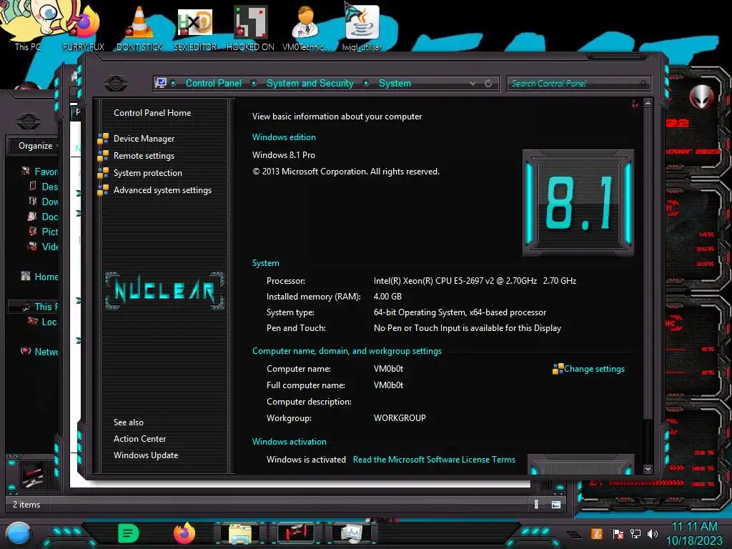Click Control Panel in the breadcrumb

(x=213, y=83)
